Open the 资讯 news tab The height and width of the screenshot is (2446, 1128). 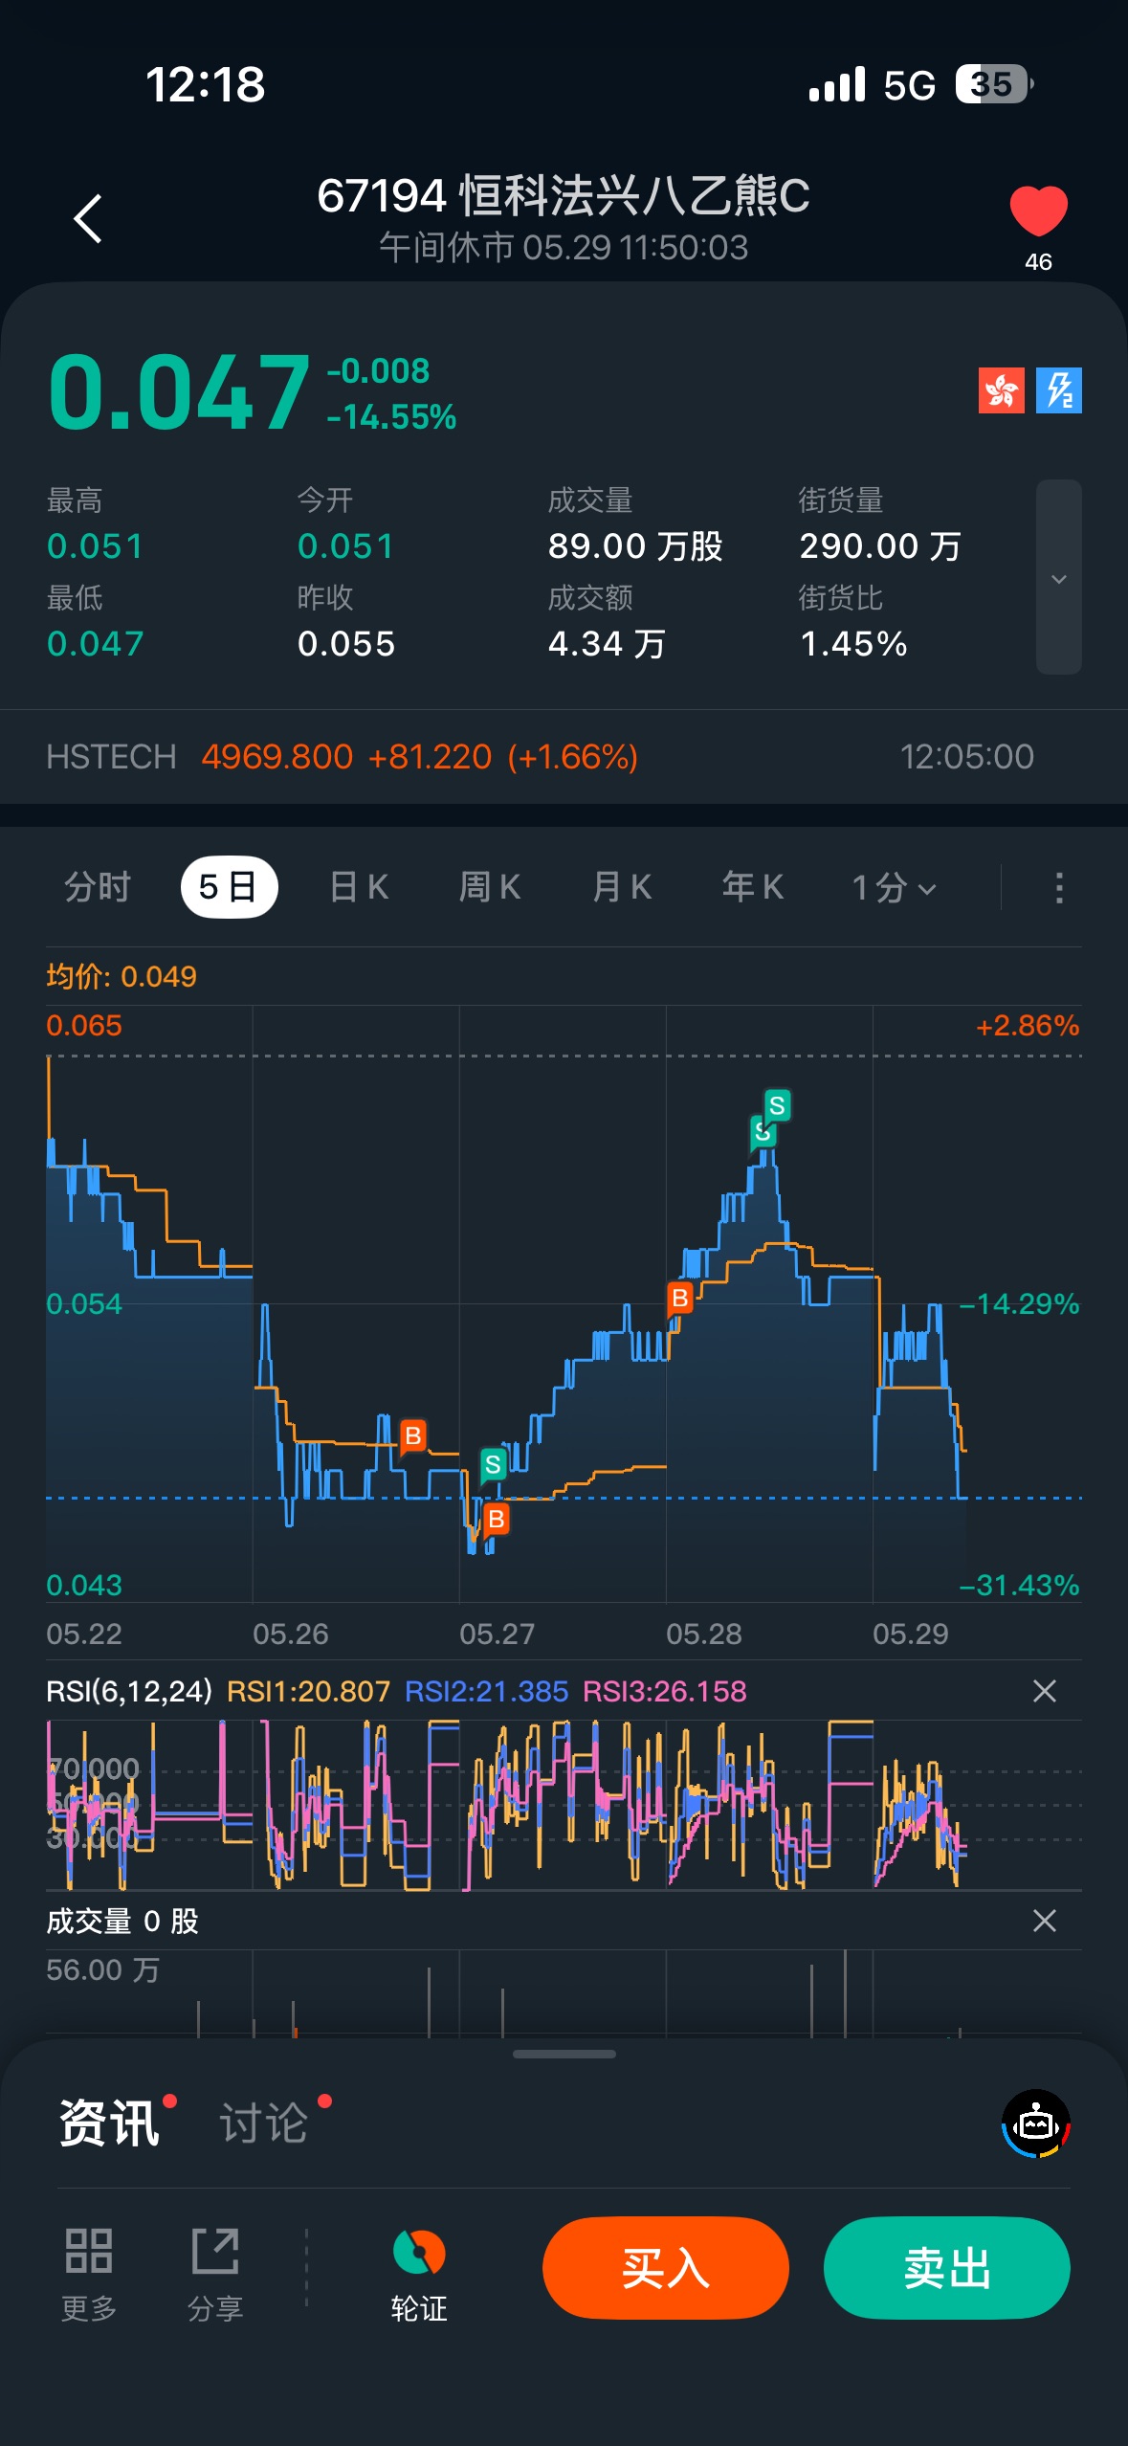point(109,2124)
